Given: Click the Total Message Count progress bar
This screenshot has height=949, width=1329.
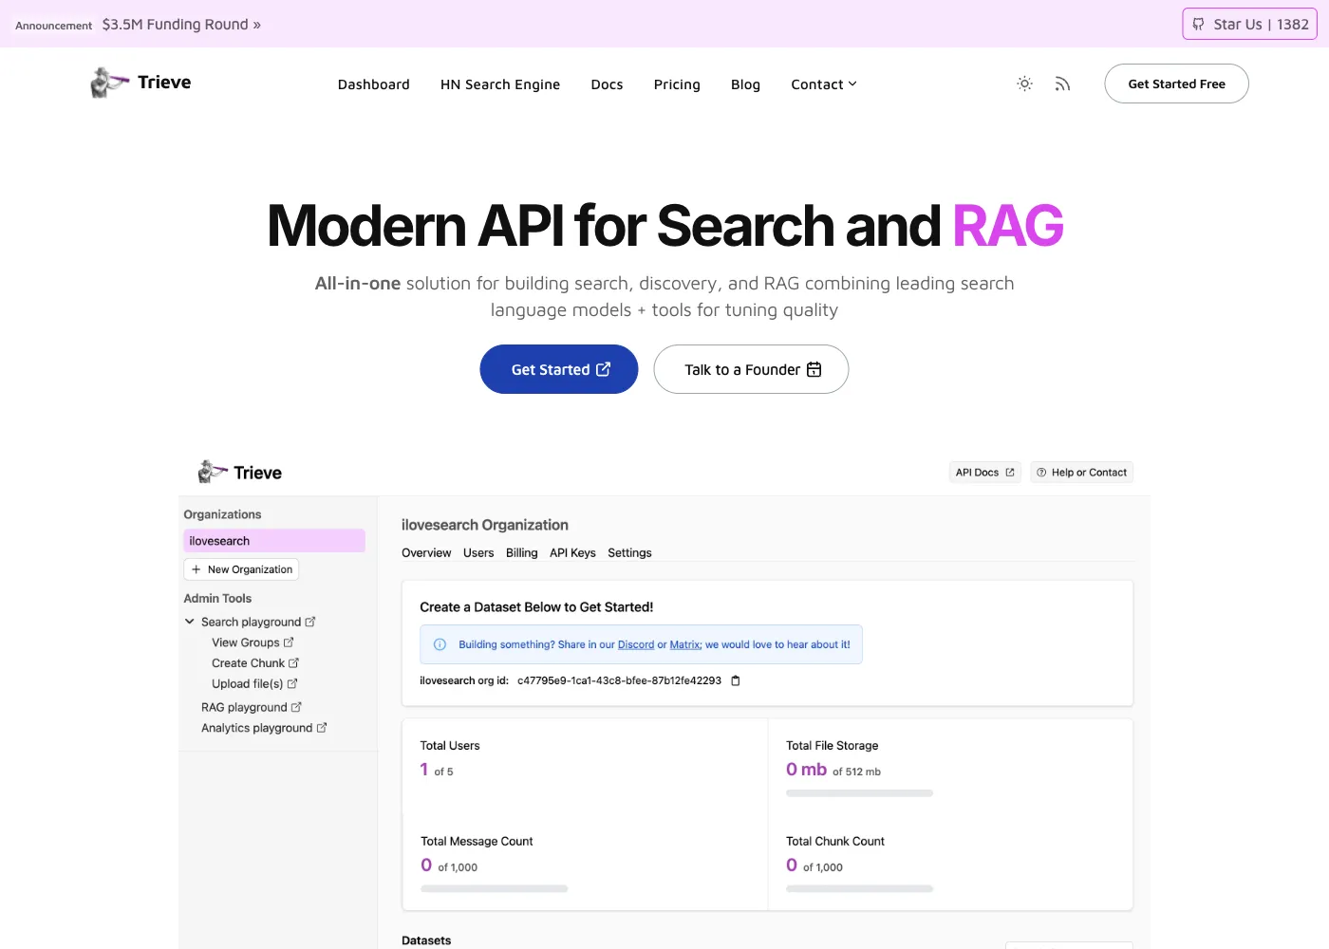Looking at the screenshot, I should pos(494,889).
